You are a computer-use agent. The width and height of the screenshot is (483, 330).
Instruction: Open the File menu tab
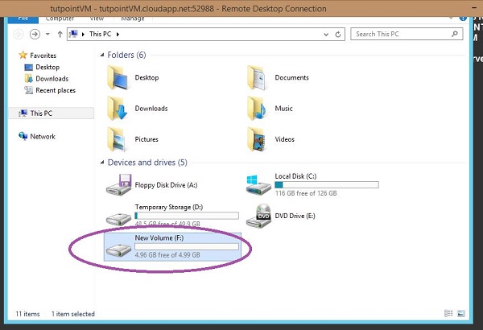24,16
